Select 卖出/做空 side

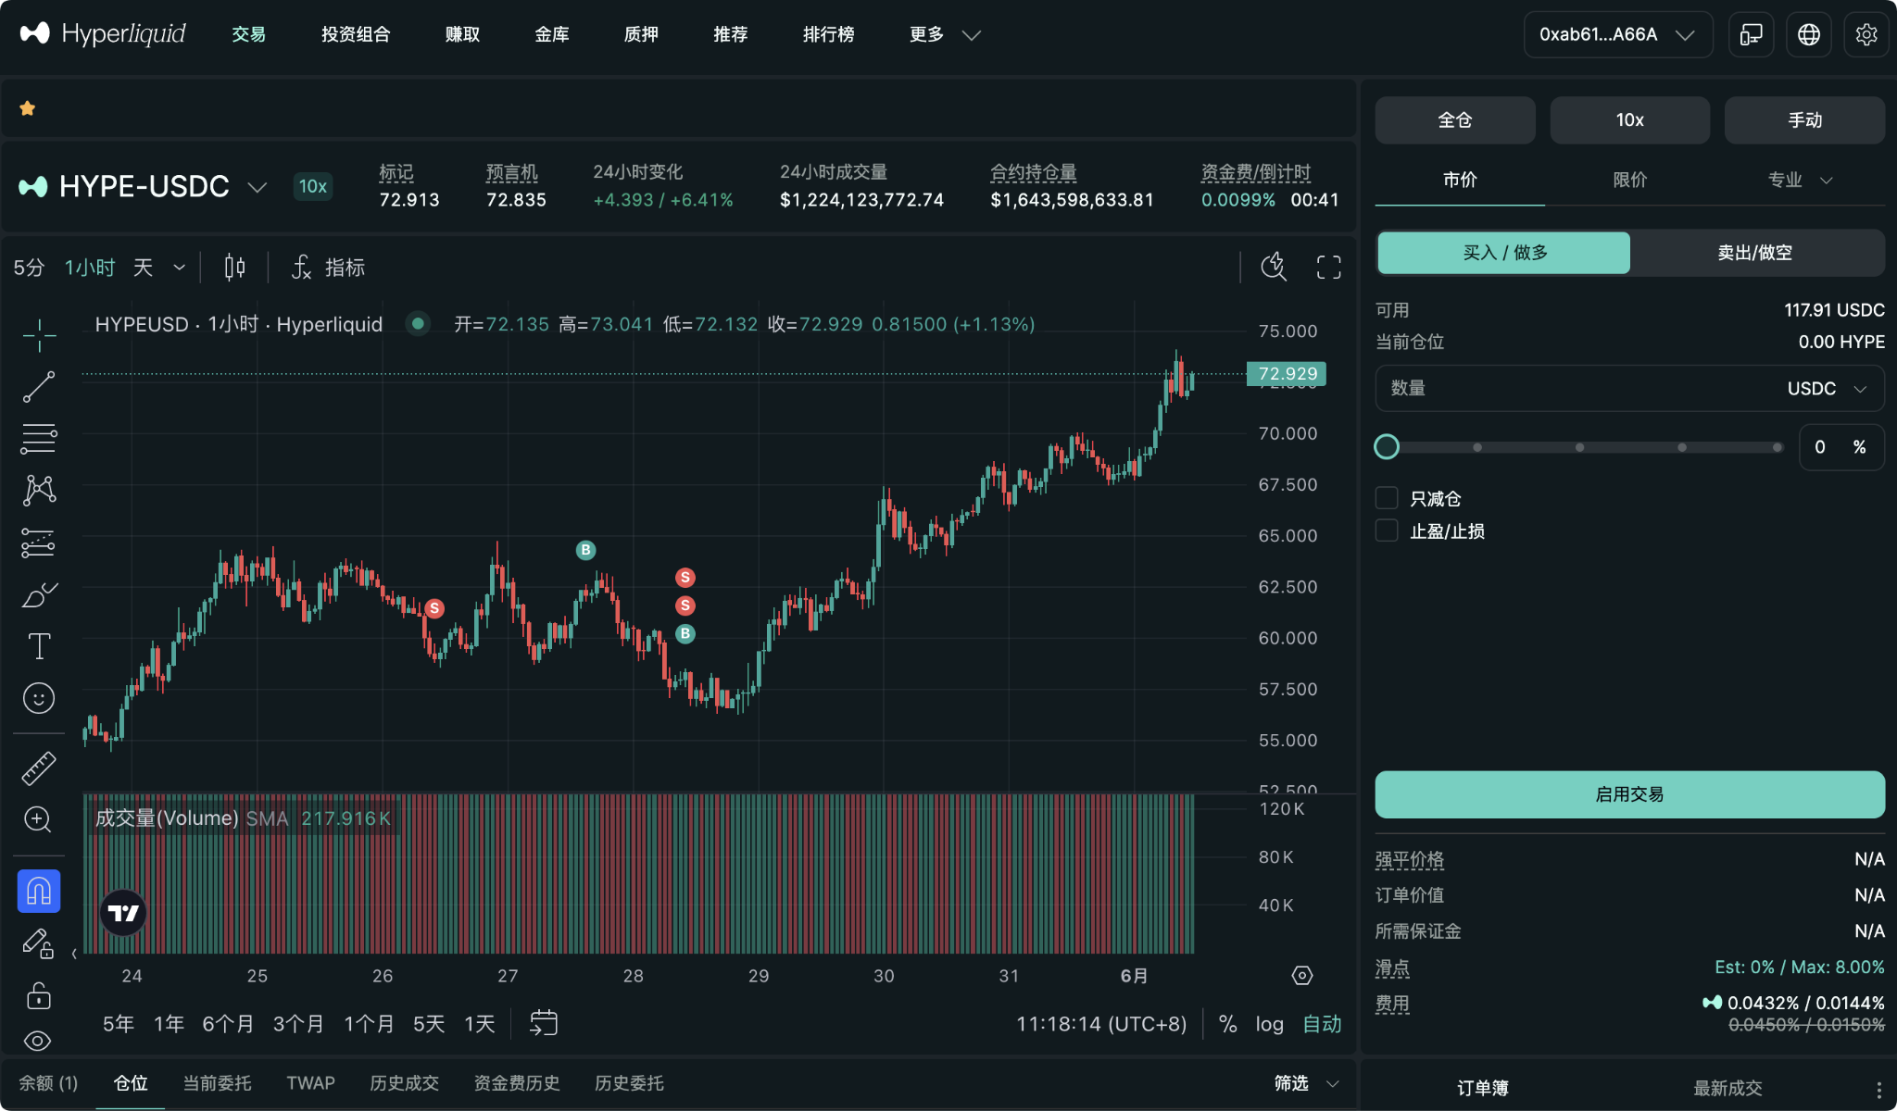tap(1755, 253)
